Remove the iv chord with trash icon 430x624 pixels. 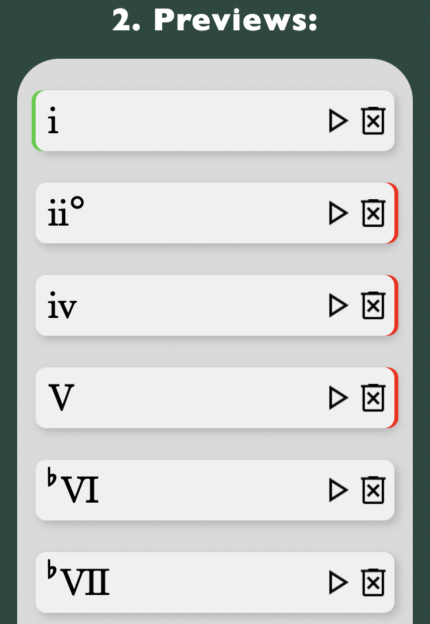point(373,305)
